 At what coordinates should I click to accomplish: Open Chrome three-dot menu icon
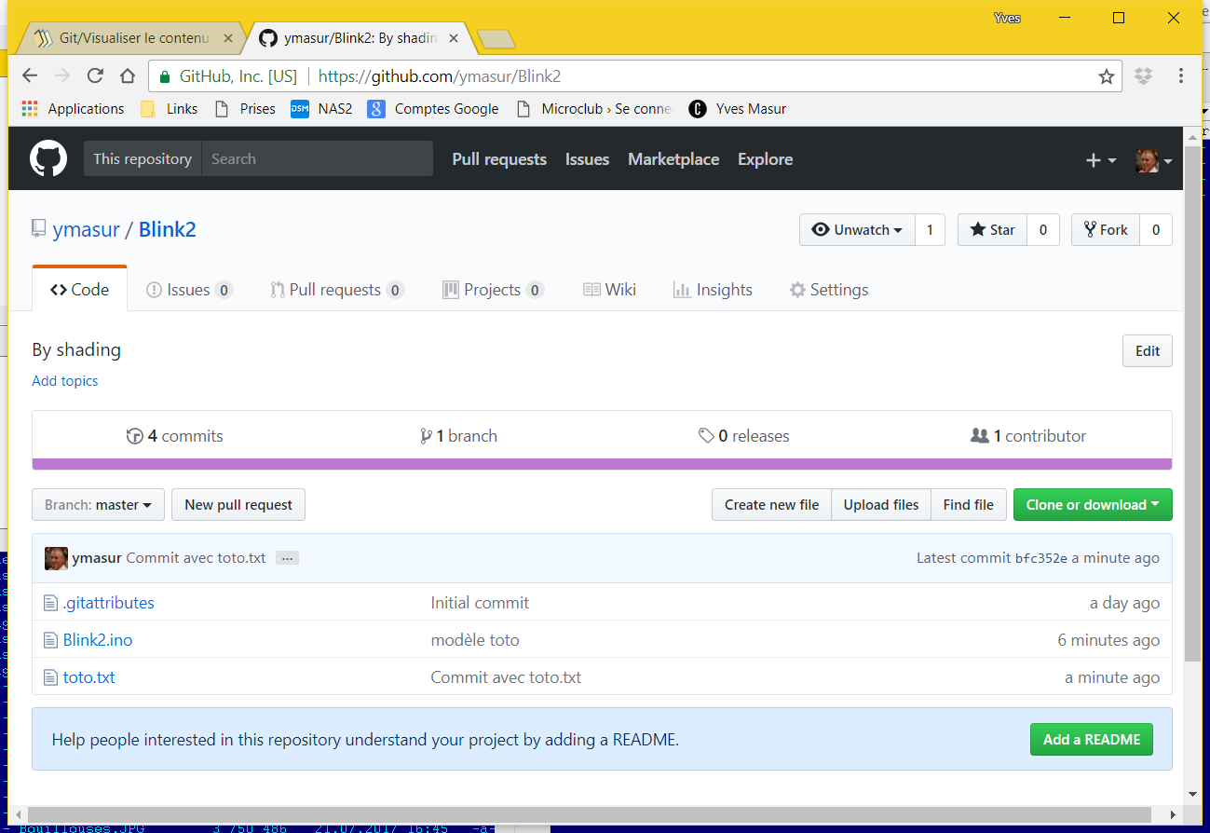click(x=1181, y=76)
